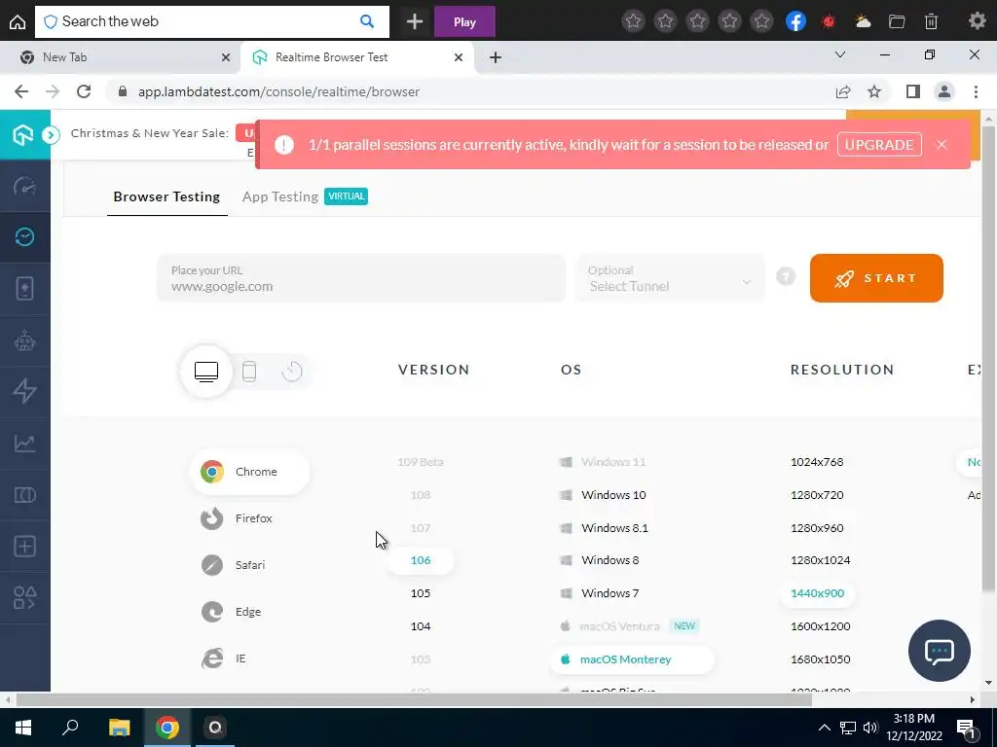Expand the sidebar with arrow toggle
This screenshot has height=747, width=997.
click(x=51, y=134)
